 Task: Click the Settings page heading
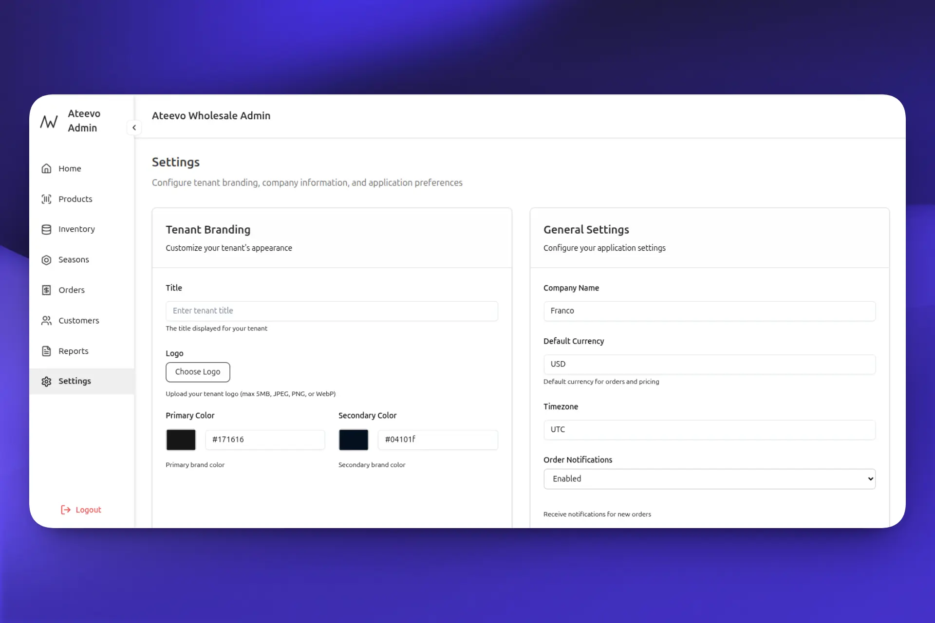(176, 162)
